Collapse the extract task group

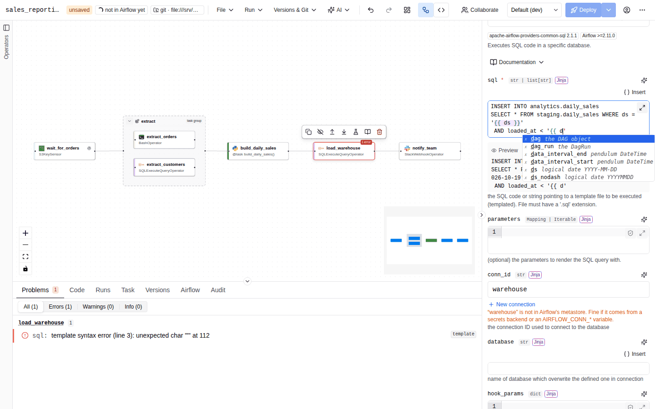[x=130, y=121]
